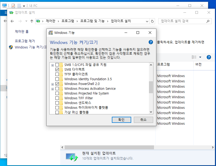This screenshot has width=216, height=166.
Task: Open the 내 PC quick access toolbar dropdown
Action: point(24,6)
